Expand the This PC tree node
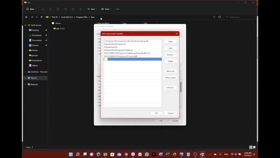 coord(25,78)
